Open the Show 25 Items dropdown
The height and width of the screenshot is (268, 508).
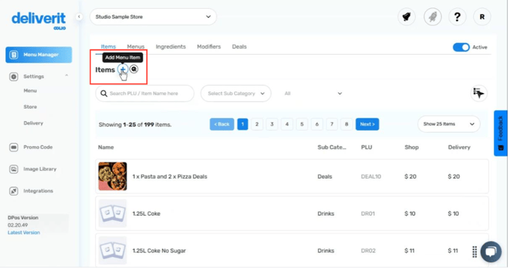[449, 124]
